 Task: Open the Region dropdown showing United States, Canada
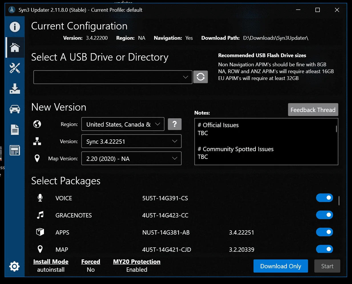coord(123,124)
